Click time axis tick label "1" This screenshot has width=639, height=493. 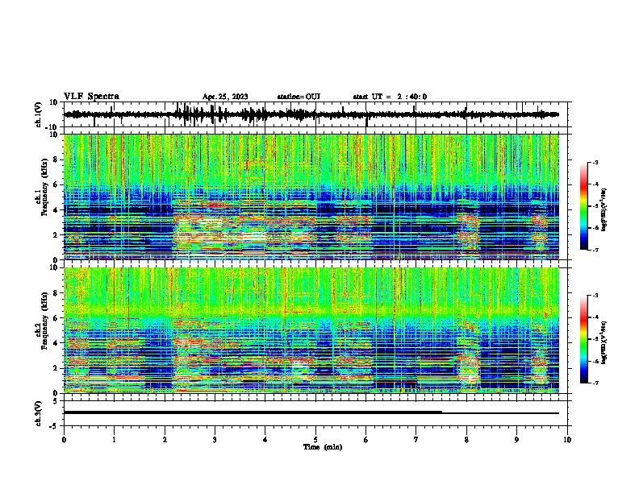(114, 440)
